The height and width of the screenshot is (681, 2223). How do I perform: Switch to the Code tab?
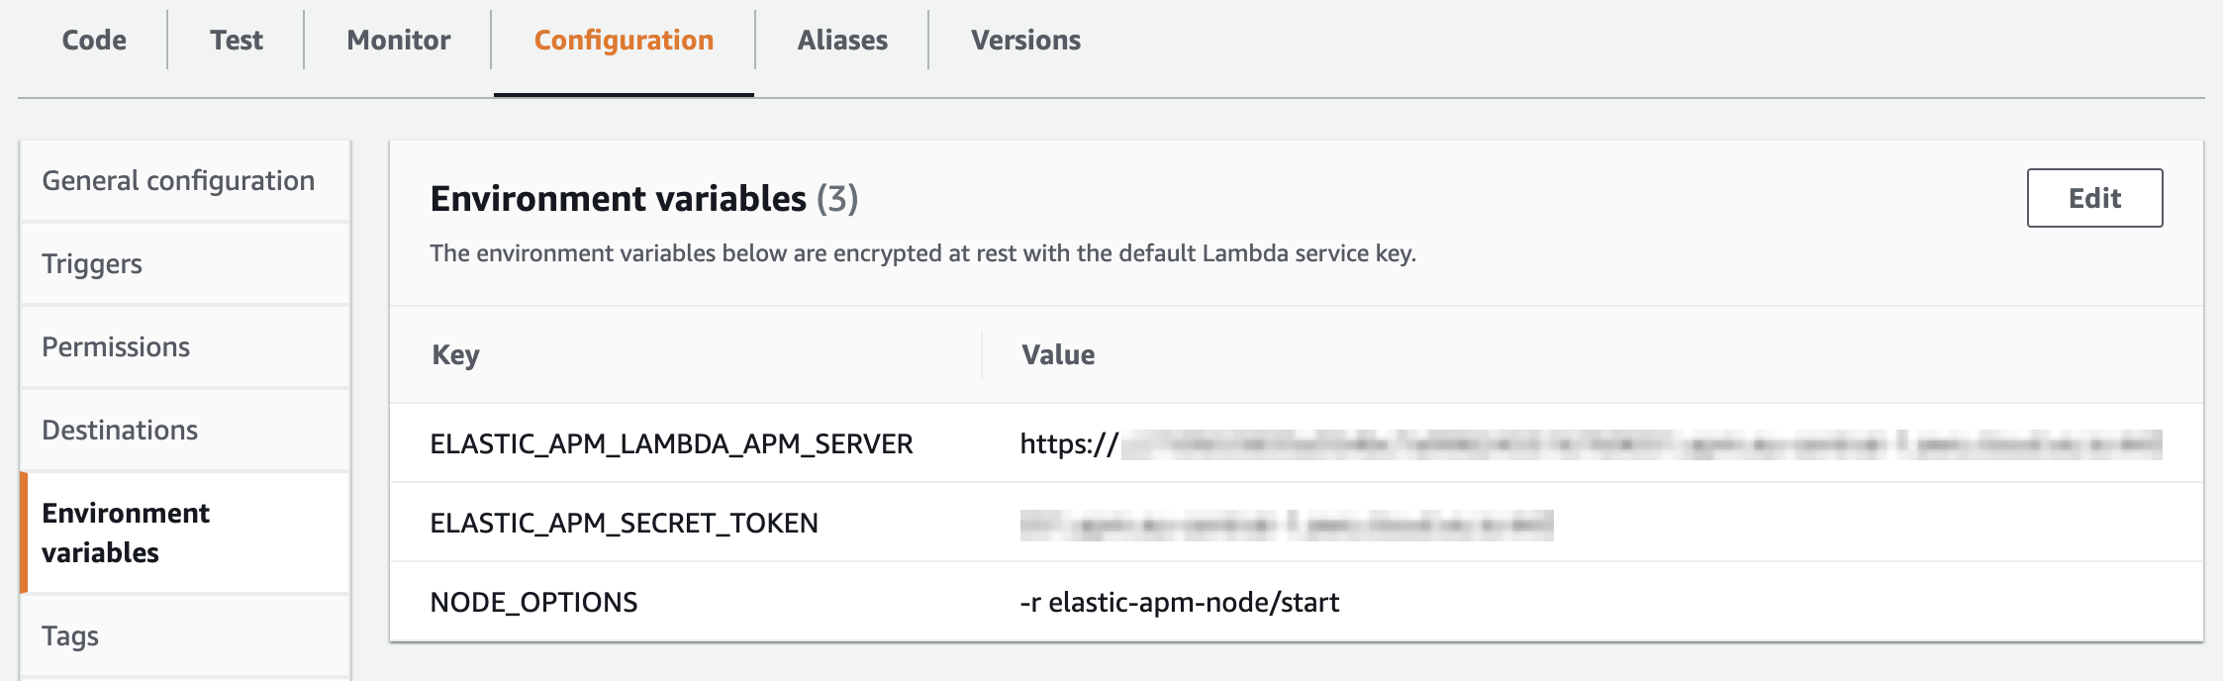coord(93,40)
